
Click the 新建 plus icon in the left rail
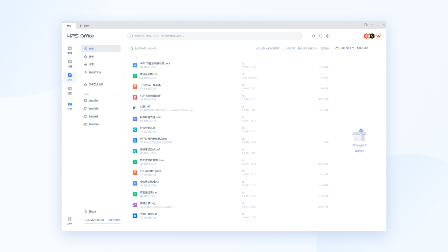[x=70, y=48]
